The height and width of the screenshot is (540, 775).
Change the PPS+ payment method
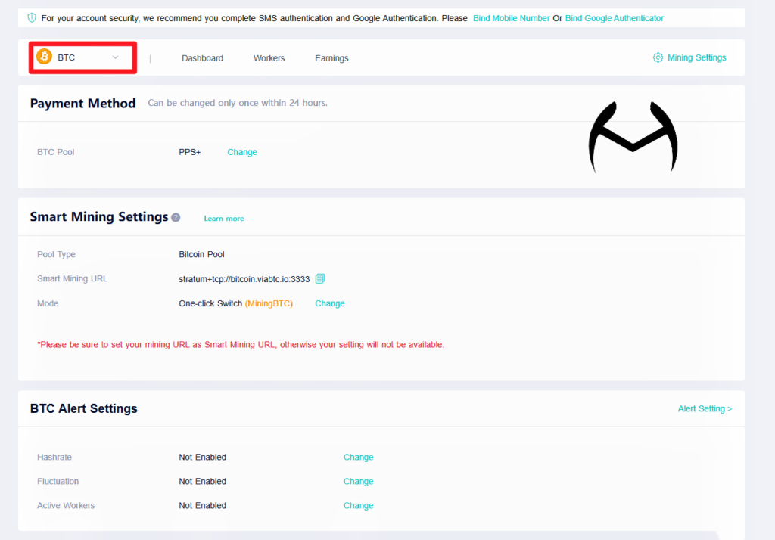click(x=242, y=151)
